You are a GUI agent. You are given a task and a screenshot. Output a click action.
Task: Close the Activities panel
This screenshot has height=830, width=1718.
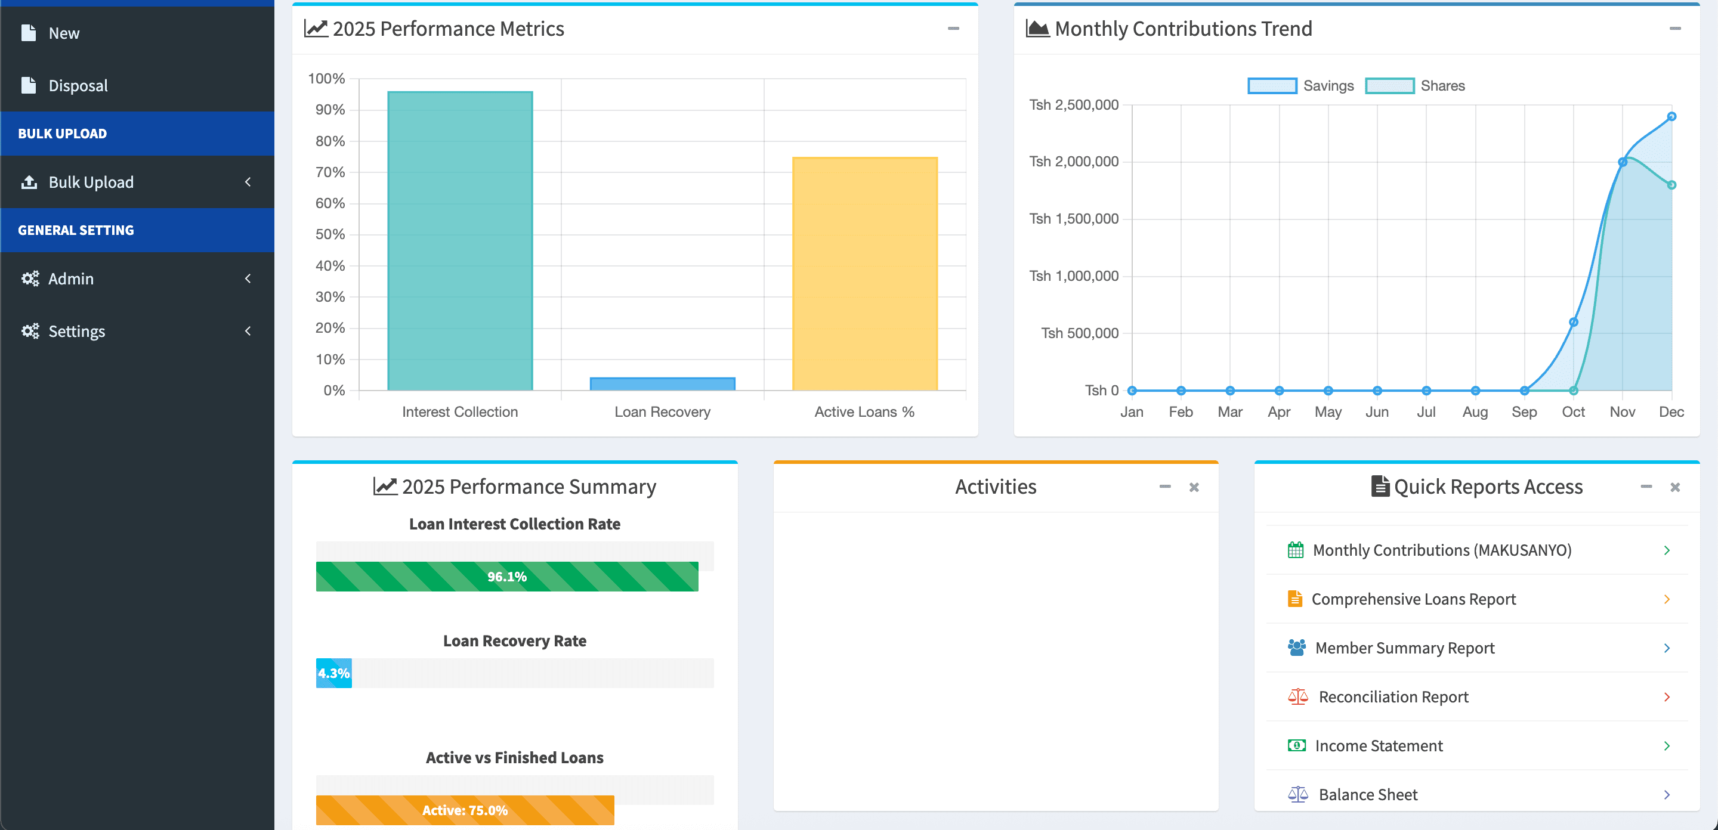(1194, 487)
